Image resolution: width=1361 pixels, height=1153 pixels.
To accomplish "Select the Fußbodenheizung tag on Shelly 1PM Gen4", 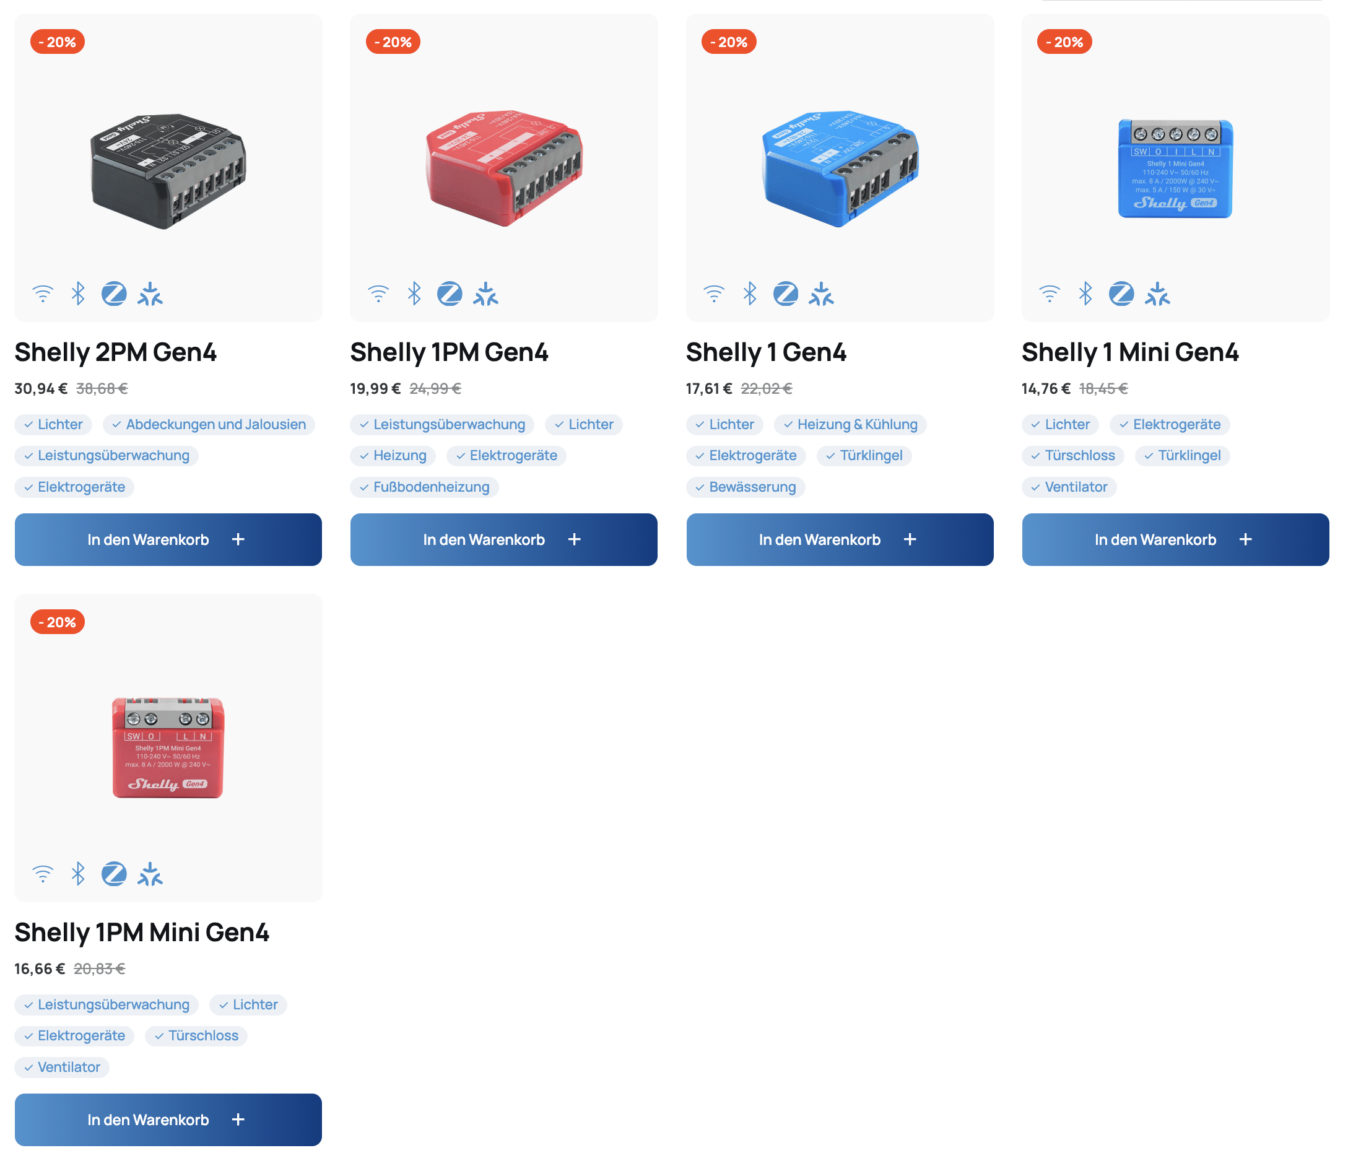I will [424, 487].
